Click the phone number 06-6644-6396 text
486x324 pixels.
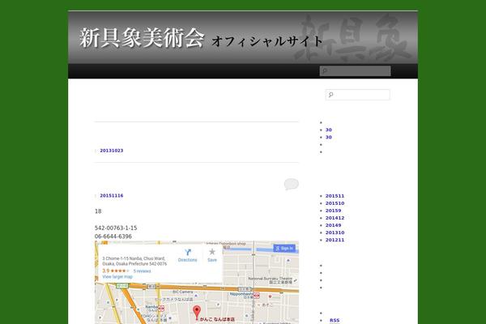point(113,237)
